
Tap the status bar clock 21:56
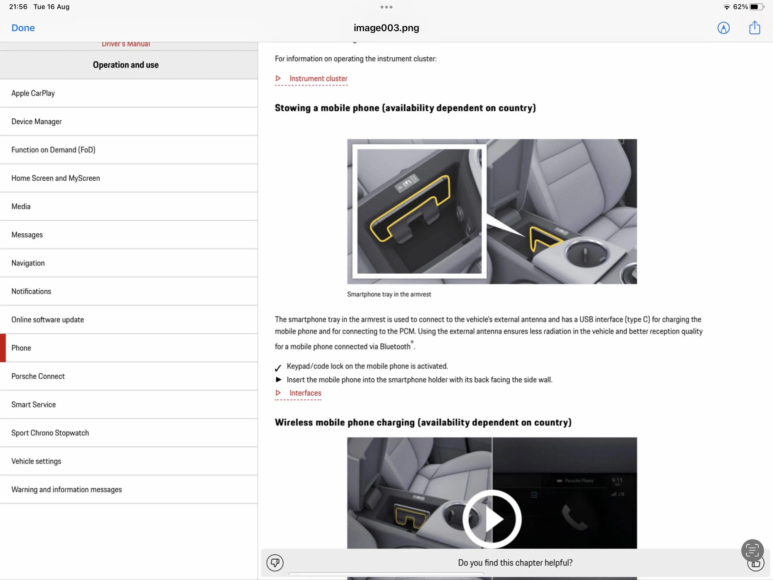(18, 7)
